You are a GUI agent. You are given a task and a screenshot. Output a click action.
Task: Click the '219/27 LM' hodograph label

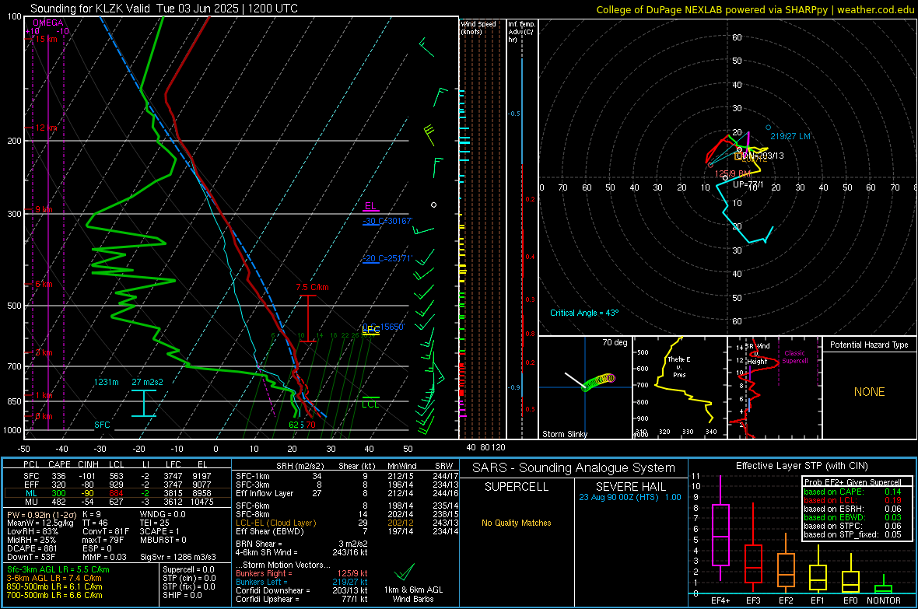790,136
